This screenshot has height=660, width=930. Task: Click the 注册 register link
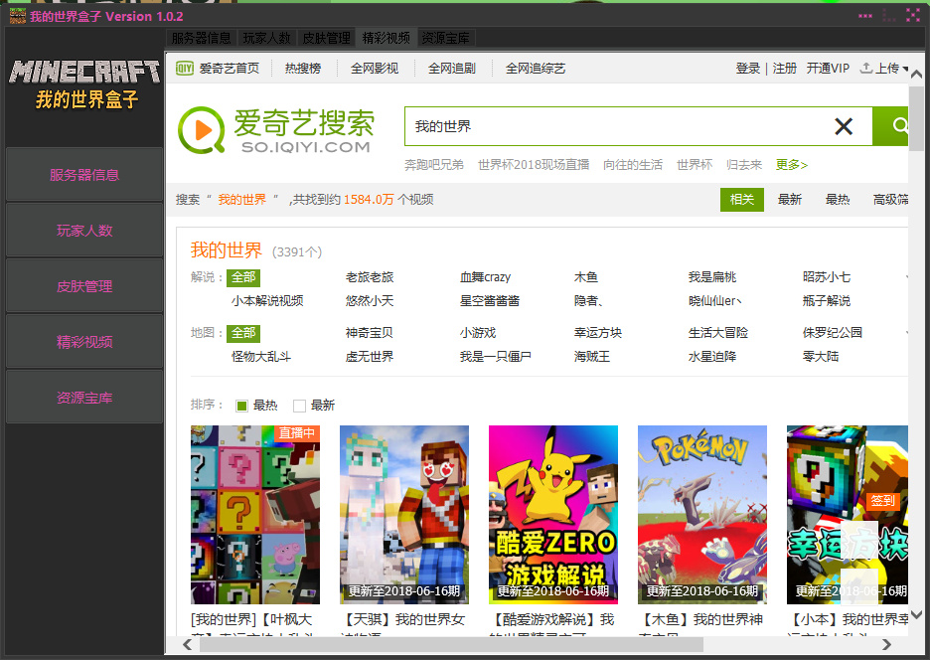(784, 69)
